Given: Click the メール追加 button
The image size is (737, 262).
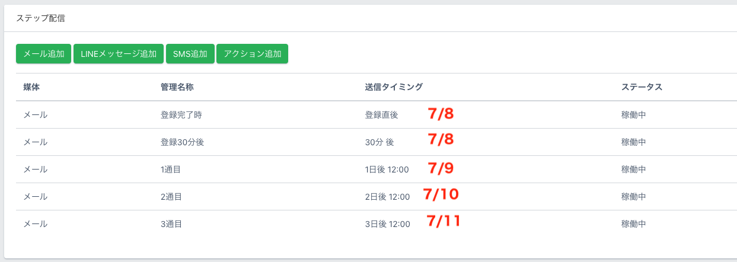Looking at the screenshot, I should 43,54.
